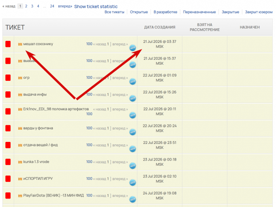The width and height of the screenshot is (276, 207).
Task: Click date '22 Jul 2026 @ 20:11 MSK'
Action: 160,112
